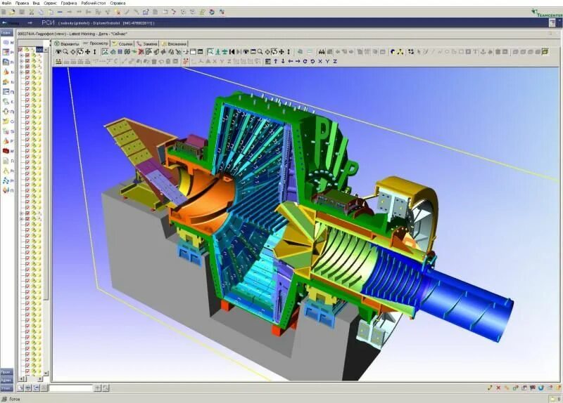The width and height of the screenshot is (563, 403).
Task: Click the РСИ application title text
Action: 48,22
